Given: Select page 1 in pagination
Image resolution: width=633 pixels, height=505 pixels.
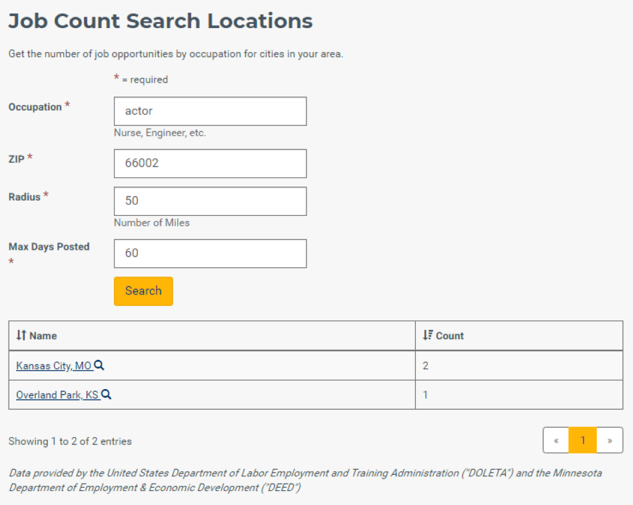Looking at the screenshot, I should coord(582,440).
